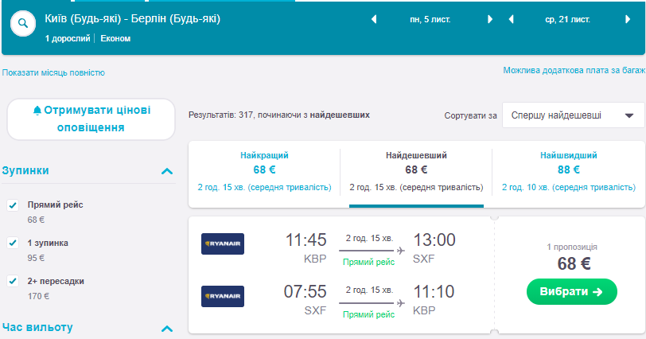Go to previous return date arrow
Viewport: 646px width, 339px height.
(511, 20)
